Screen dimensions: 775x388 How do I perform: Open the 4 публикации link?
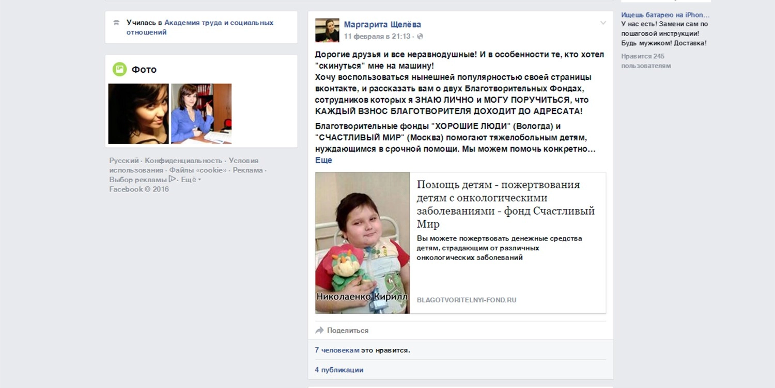click(339, 370)
